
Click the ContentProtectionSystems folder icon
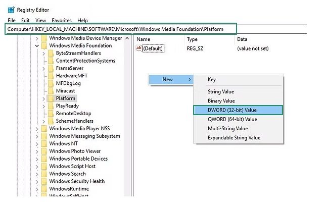click(51, 61)
